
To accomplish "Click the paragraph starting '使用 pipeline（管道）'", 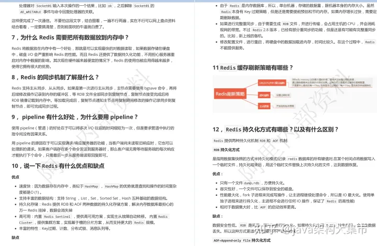I will pyautogui.click(x=93, y=131).
